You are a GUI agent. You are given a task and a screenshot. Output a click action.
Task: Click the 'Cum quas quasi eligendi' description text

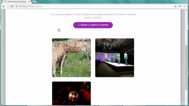(x=93, y=16)
